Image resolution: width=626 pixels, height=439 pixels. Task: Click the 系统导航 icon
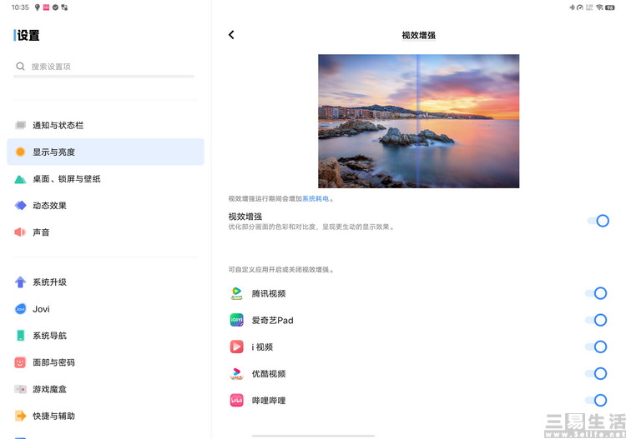pos(20,336)
